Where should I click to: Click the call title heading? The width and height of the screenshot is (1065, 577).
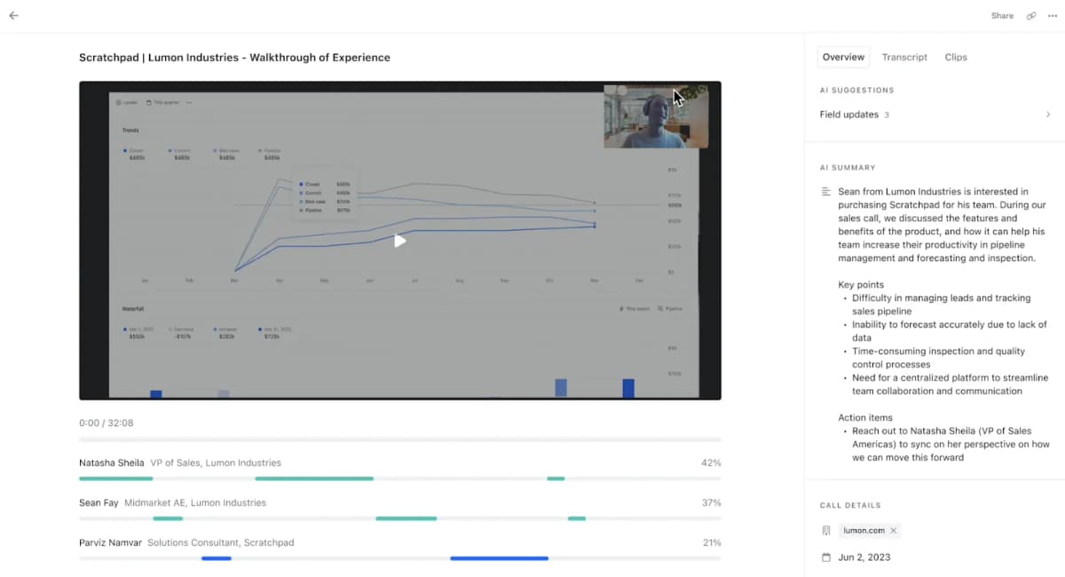[x=234, y=58]
